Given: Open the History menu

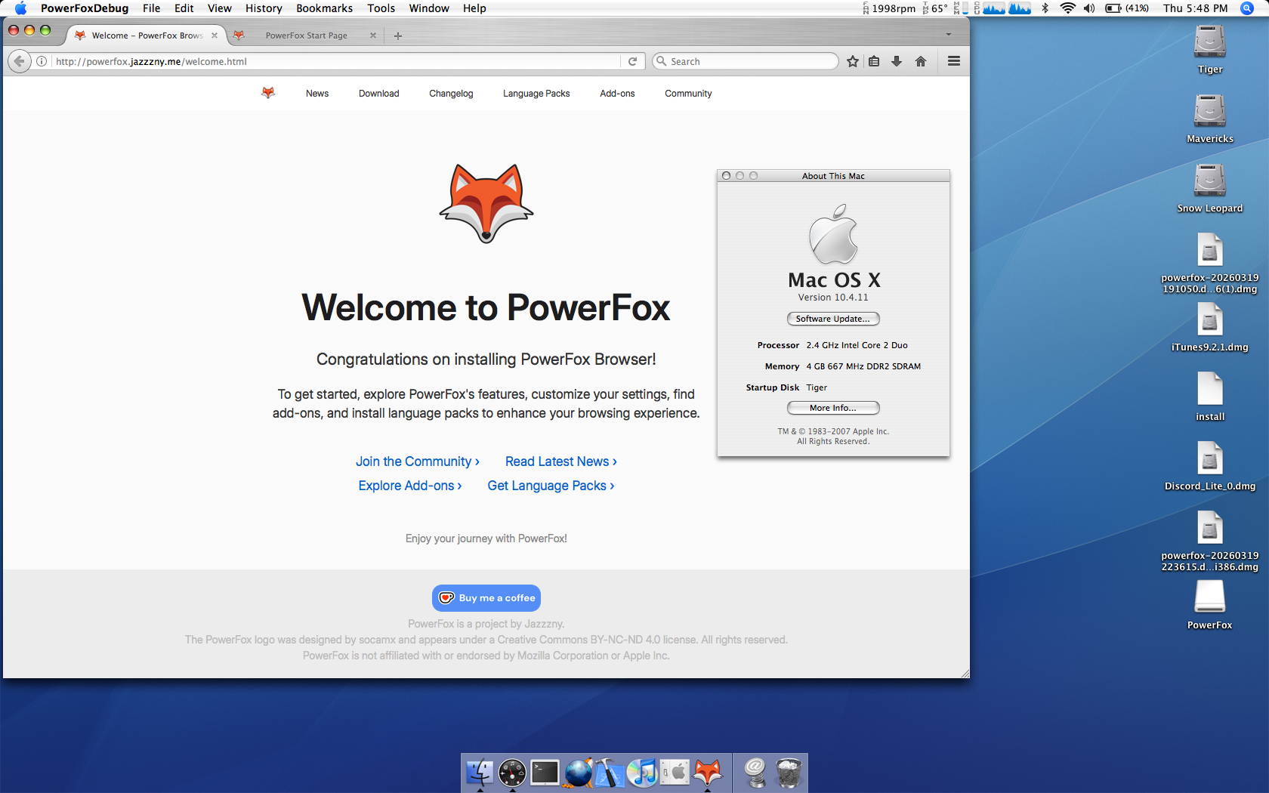Looking at the screenshot, I should coord(264,8).
